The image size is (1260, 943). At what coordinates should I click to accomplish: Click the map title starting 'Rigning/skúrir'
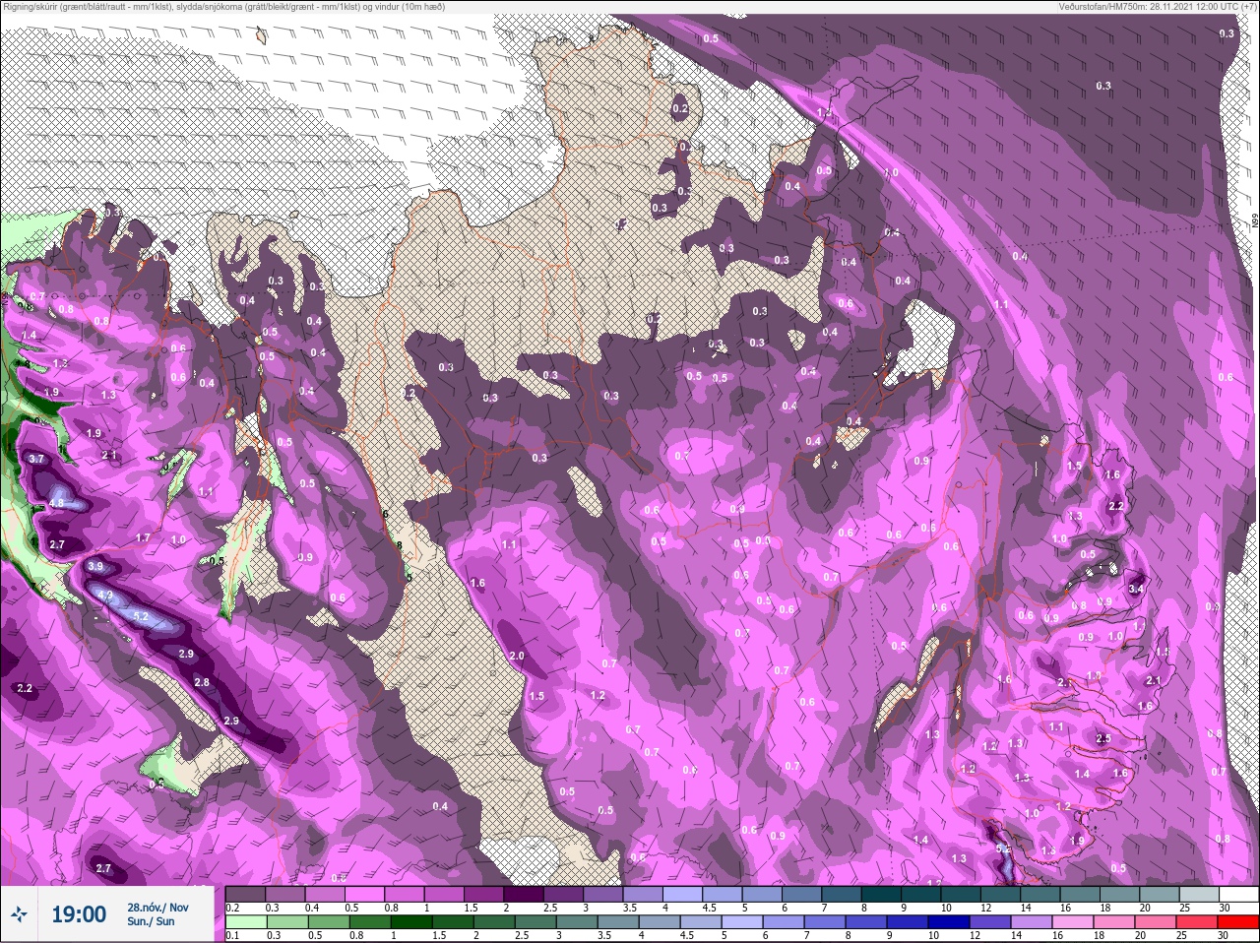[223, 7]
